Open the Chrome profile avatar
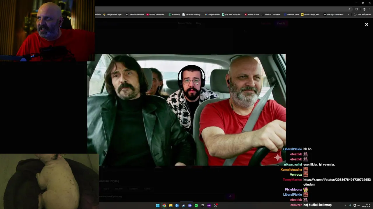Image resolution: width=373 pixels, height=209 pixels. [364, 9]
